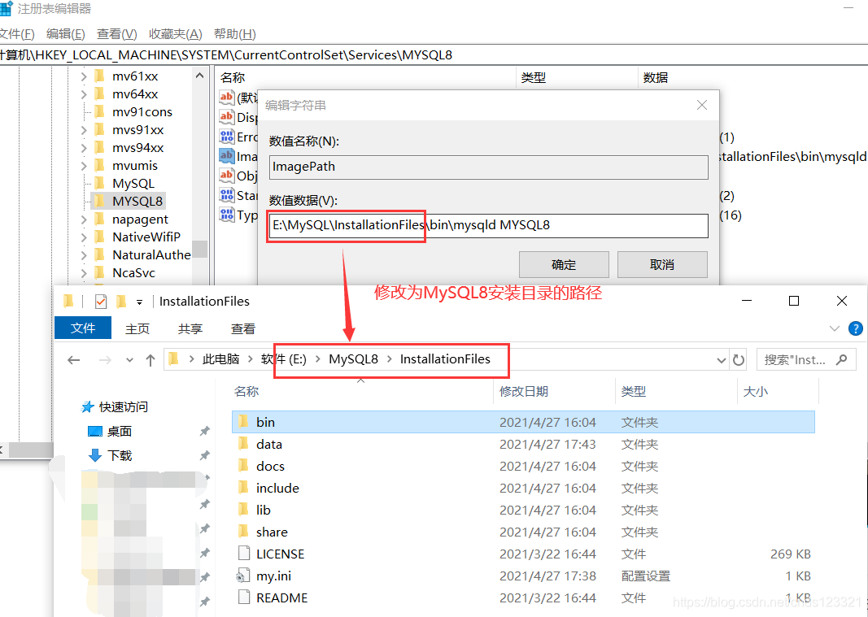Cancel with the 取消 button

point(662,264)
